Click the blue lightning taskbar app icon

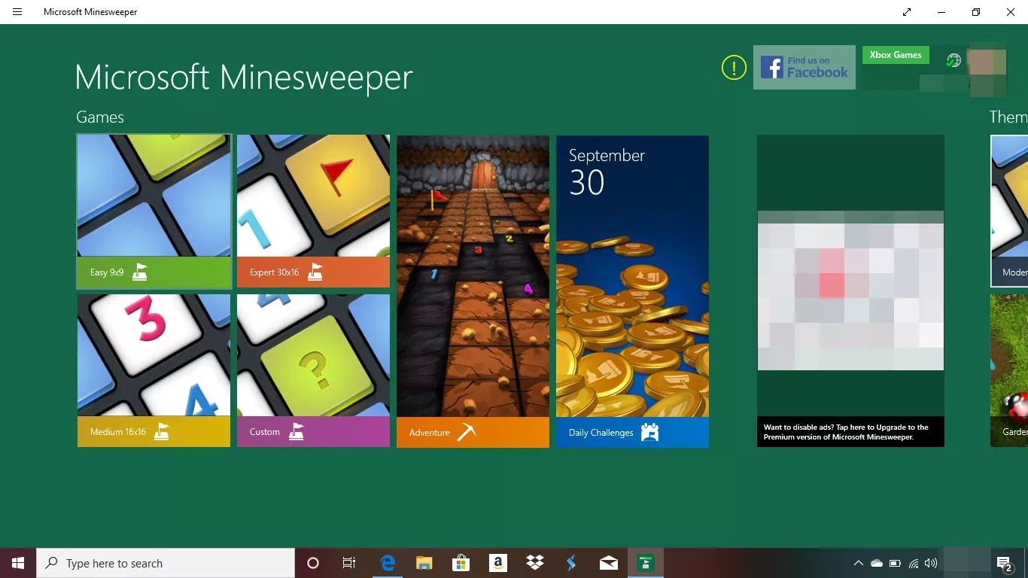(572, 563)
